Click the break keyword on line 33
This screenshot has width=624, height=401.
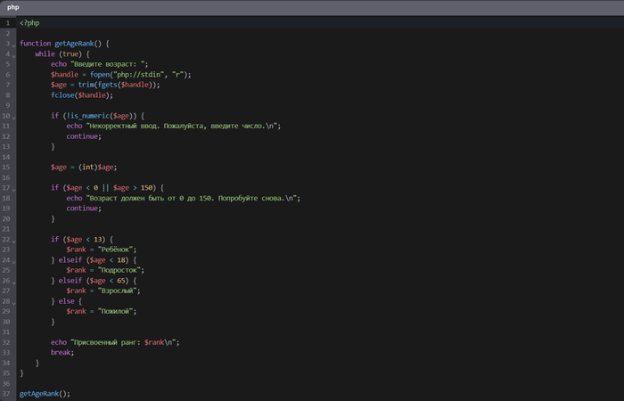coord(62,352)
